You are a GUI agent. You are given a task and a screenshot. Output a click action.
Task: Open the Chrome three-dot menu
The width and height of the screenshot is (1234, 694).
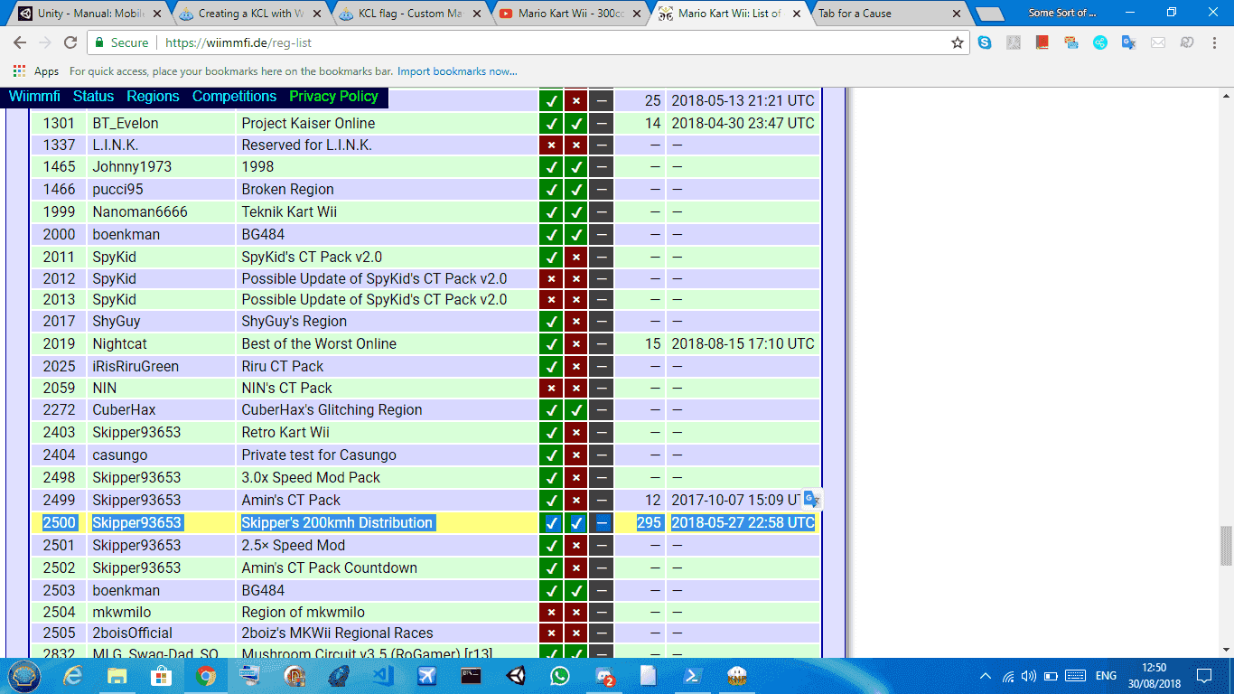[1215, 42]
